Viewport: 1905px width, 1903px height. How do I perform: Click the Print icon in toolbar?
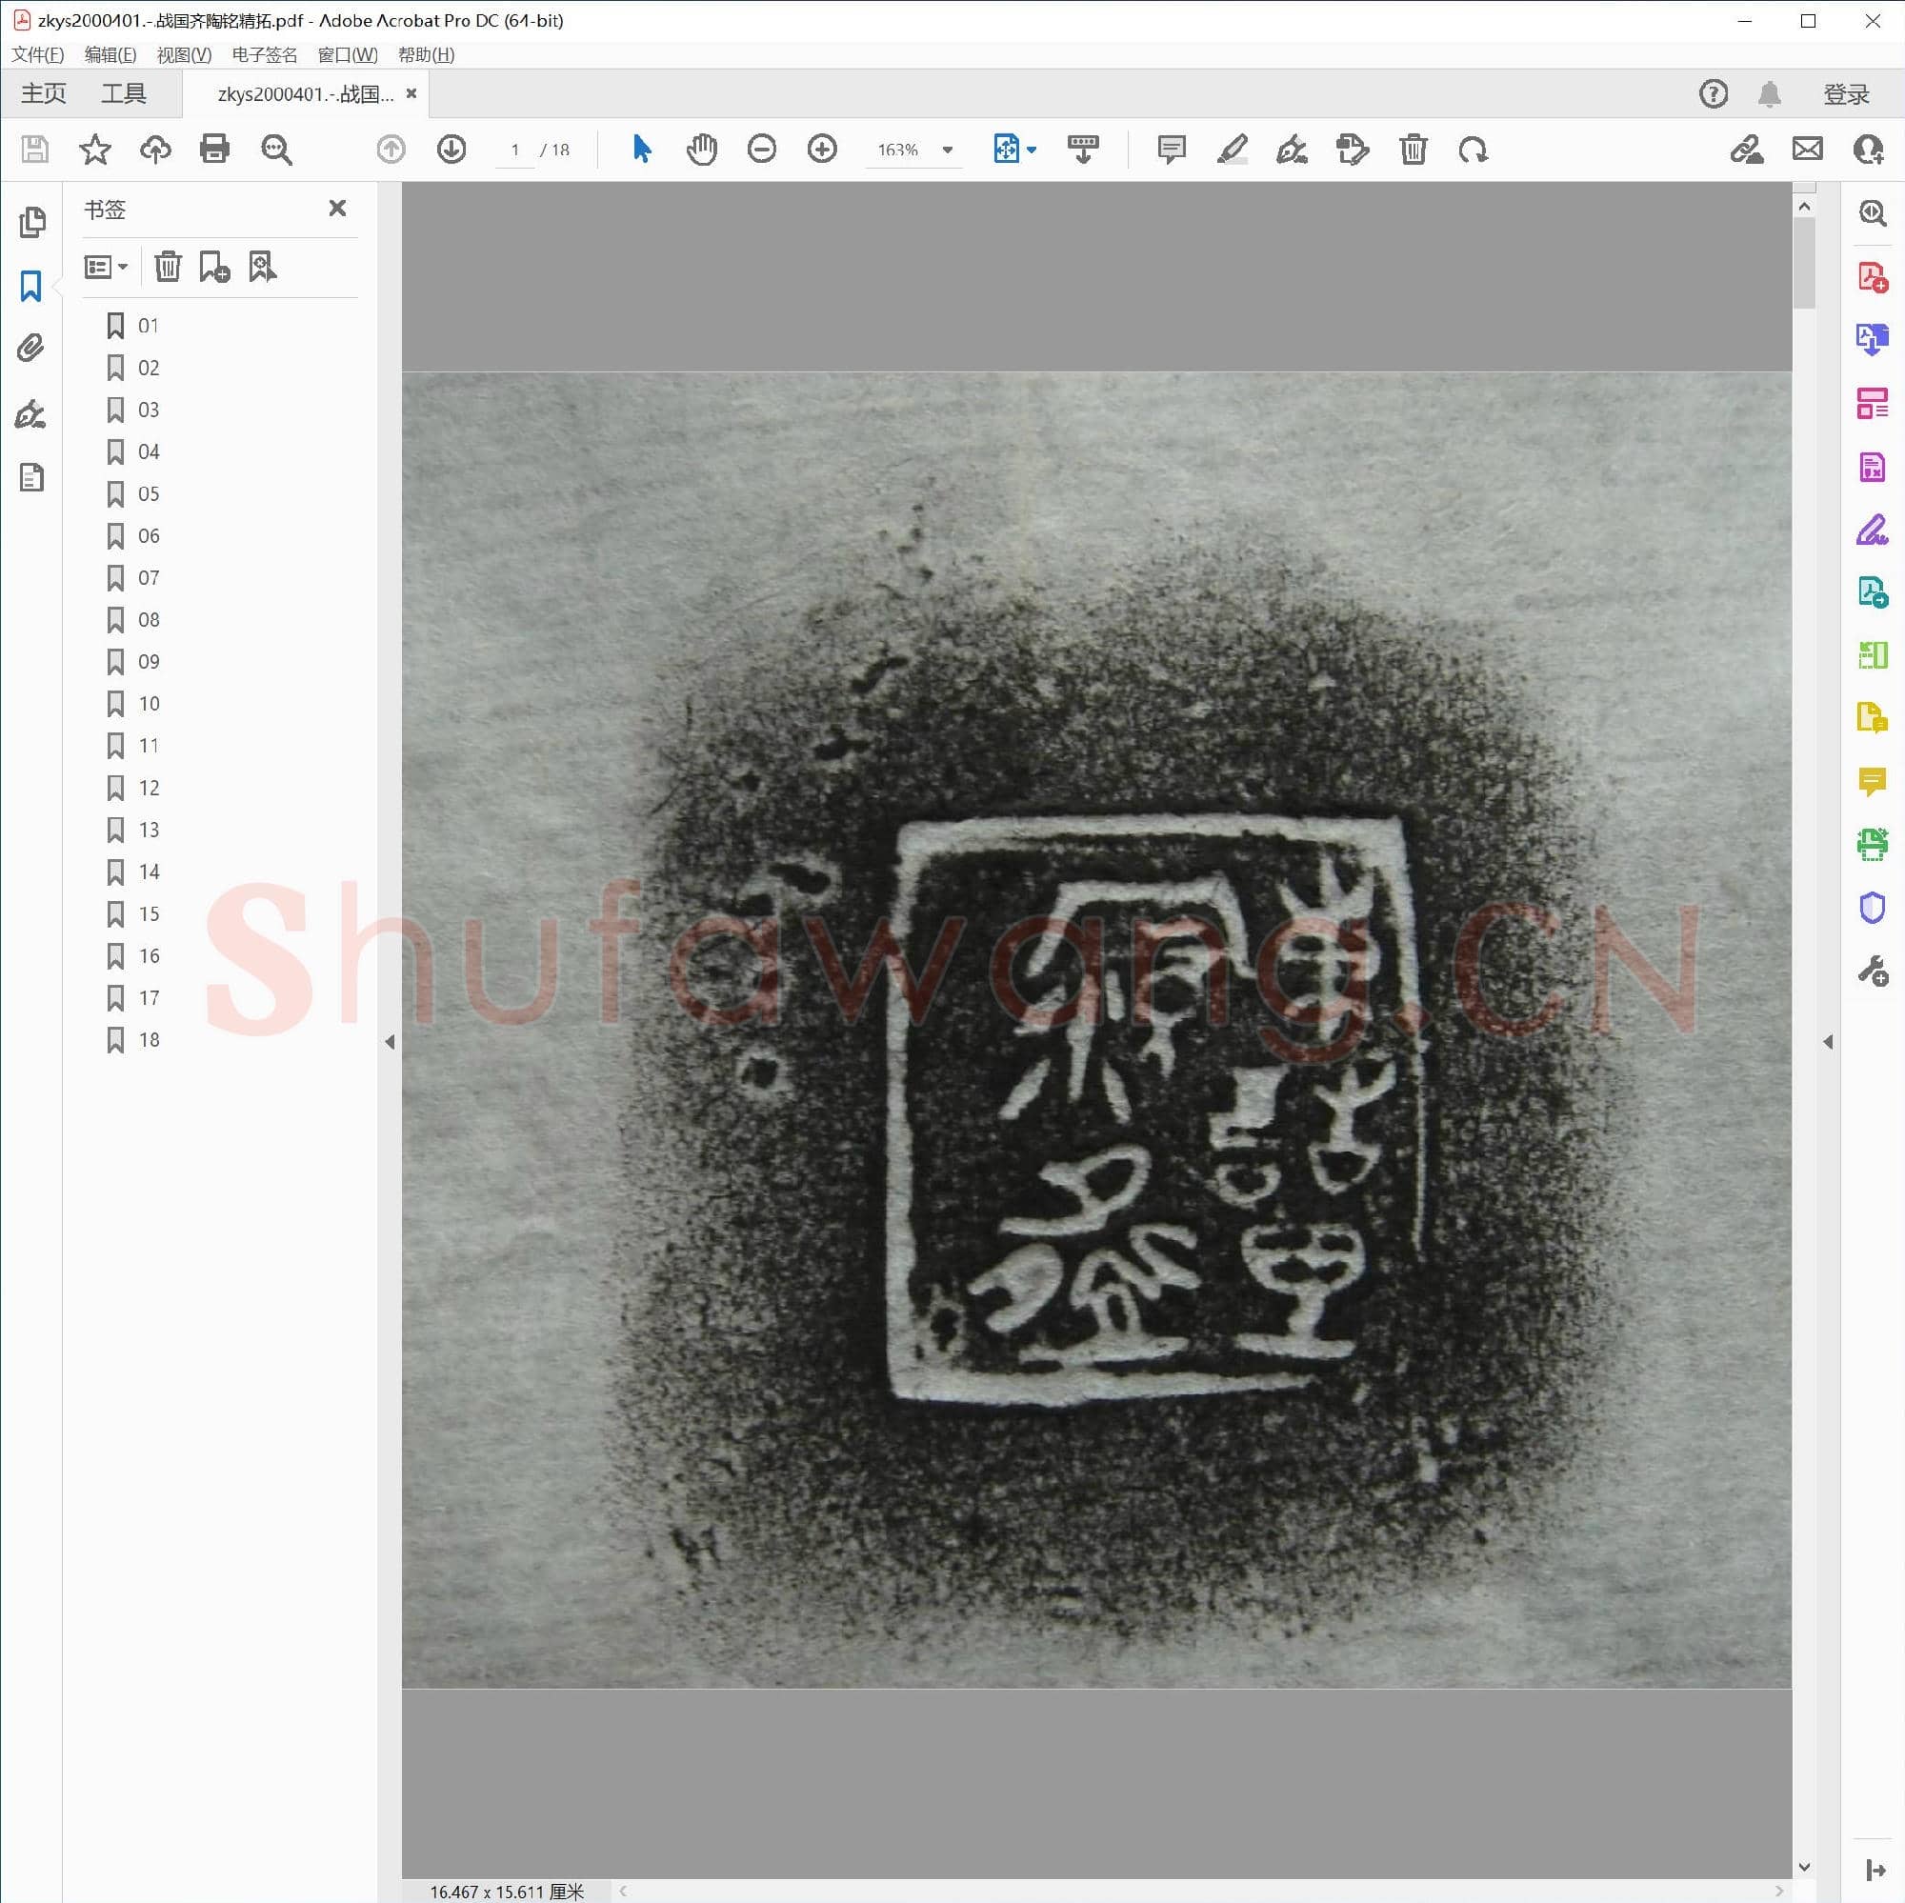(214, 149)
